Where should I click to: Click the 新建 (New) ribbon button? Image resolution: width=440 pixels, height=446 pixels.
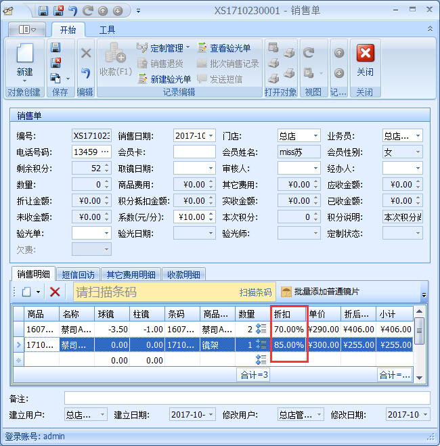24,60
